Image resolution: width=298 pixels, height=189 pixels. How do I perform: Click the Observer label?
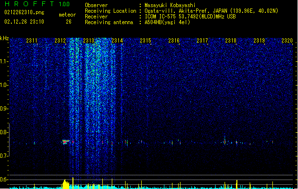(96, 5)
